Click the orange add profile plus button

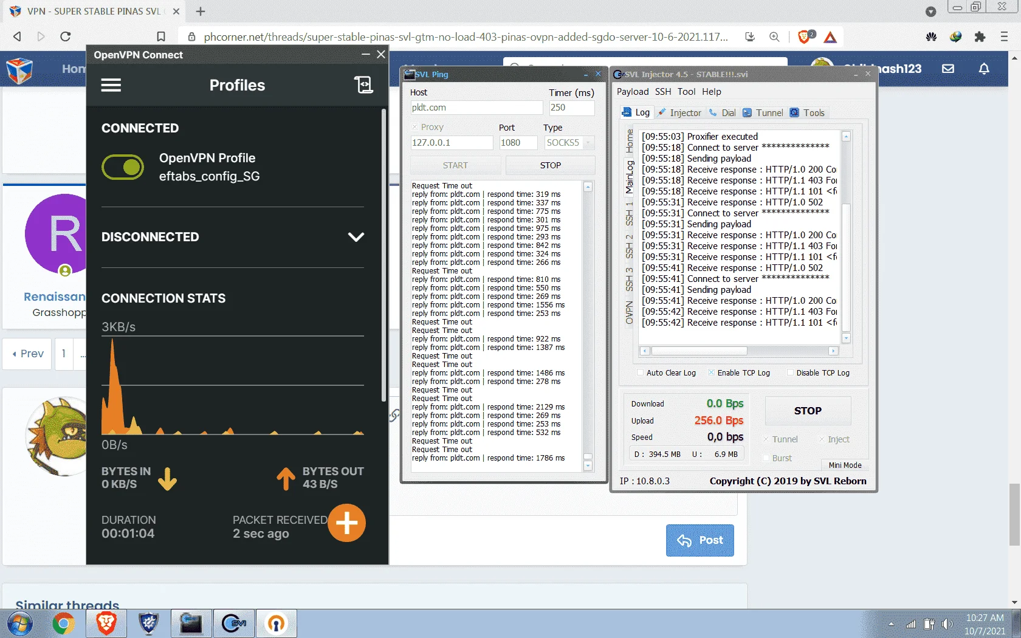346,523
